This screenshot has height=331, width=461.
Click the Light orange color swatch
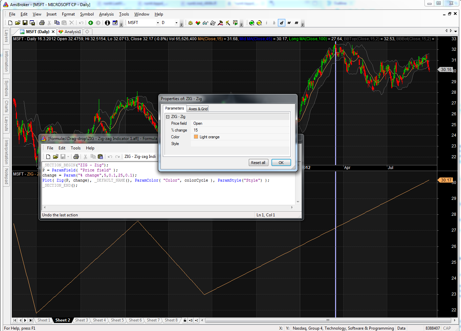pyautogui.click(x=196, y=137)
